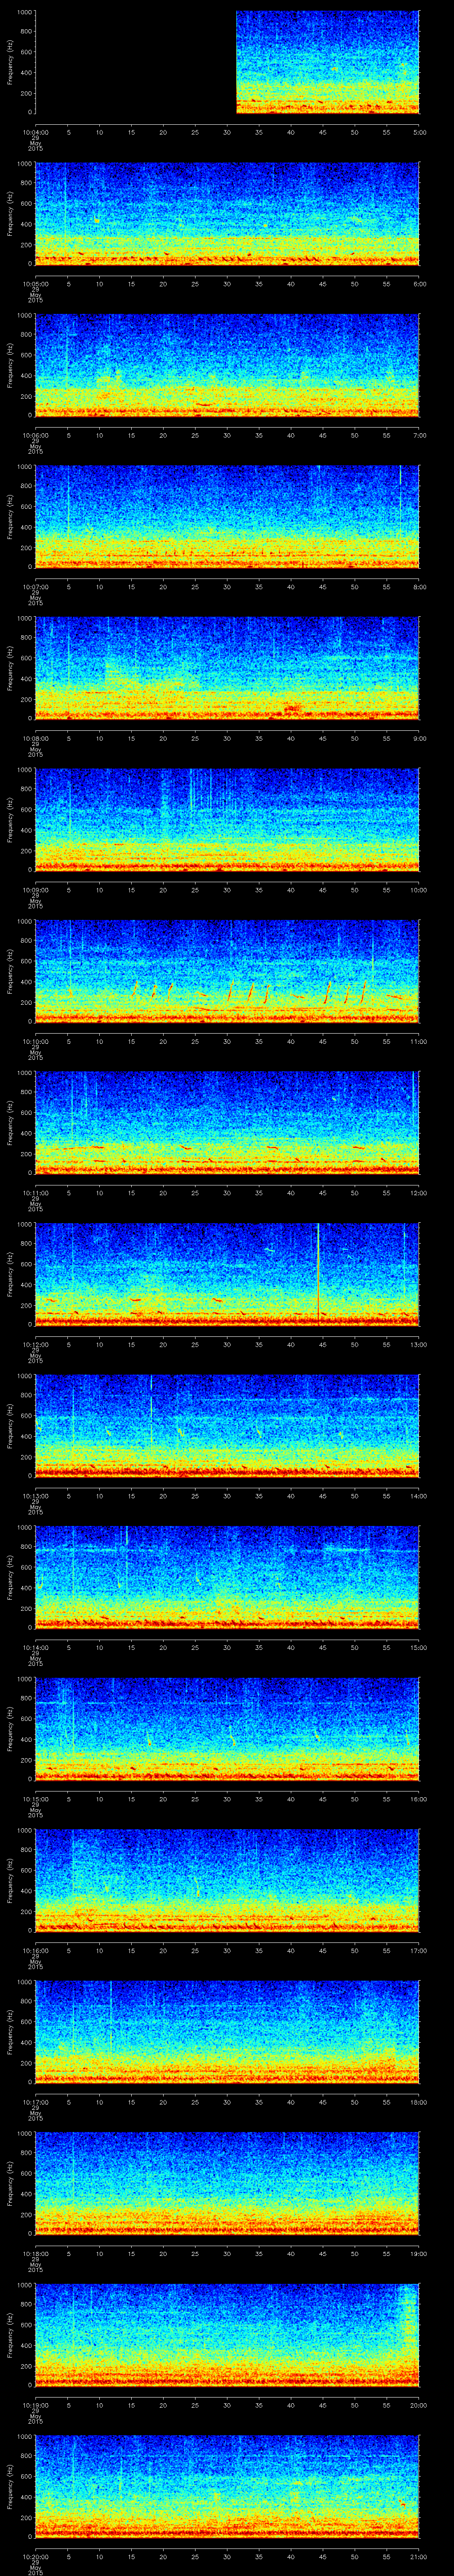Select the spectrogram panel starting at 10:05:00

227,214
